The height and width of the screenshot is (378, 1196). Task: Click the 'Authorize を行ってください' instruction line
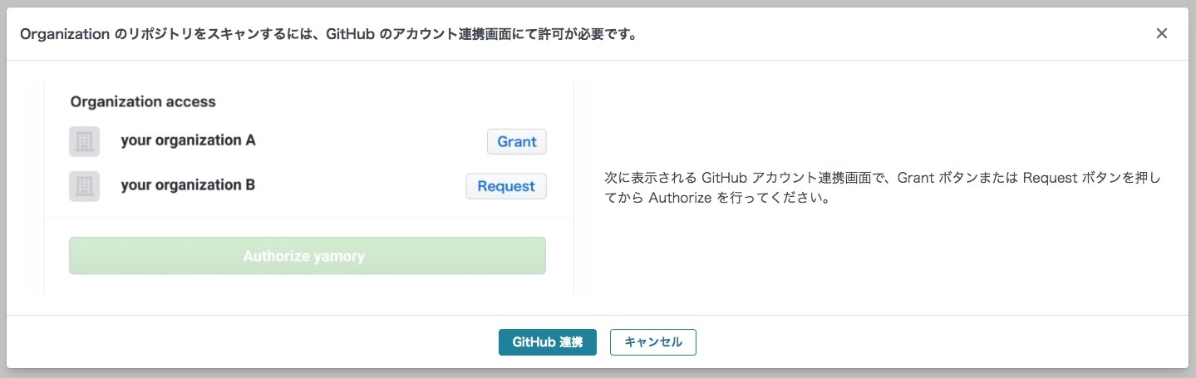[718, 200]
